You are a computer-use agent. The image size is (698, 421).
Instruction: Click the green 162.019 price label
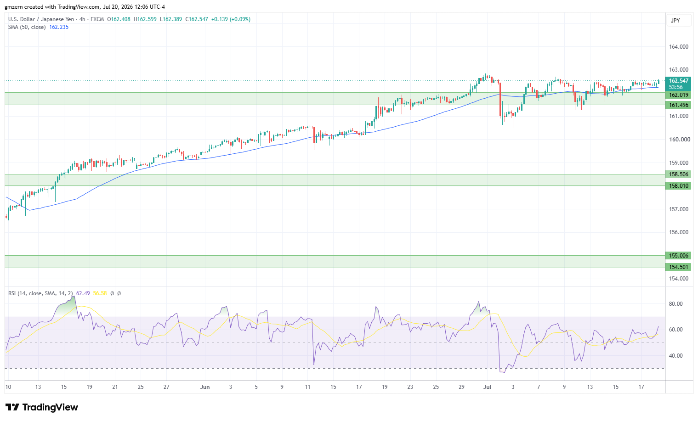coord(678,95)
